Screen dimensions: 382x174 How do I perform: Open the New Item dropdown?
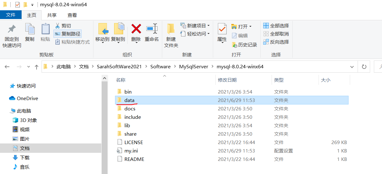click(x=195, y=26)
